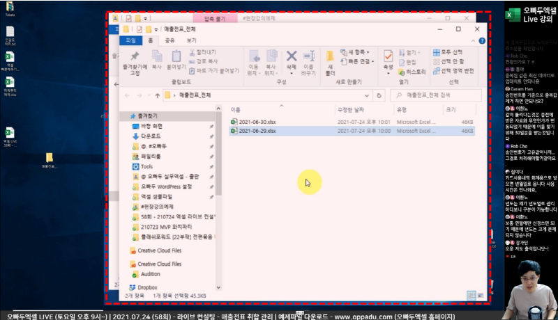Open 오빠두 WordPress 설정 folder
The width and height of the screenshot is (558, 320).
pyautogui.click(x=166, y=186)
